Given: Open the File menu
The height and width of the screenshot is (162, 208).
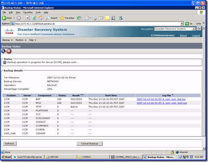Looking at the screenshot, I should (x=4, y=13).
